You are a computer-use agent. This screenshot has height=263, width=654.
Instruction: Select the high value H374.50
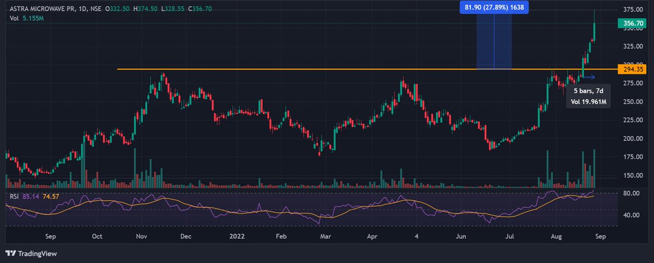pyautogui.click(x=146, y=9)
